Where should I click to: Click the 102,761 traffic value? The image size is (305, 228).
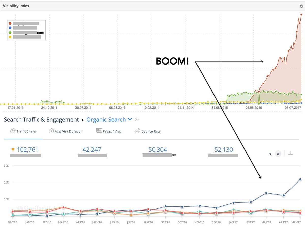(27, 150)
